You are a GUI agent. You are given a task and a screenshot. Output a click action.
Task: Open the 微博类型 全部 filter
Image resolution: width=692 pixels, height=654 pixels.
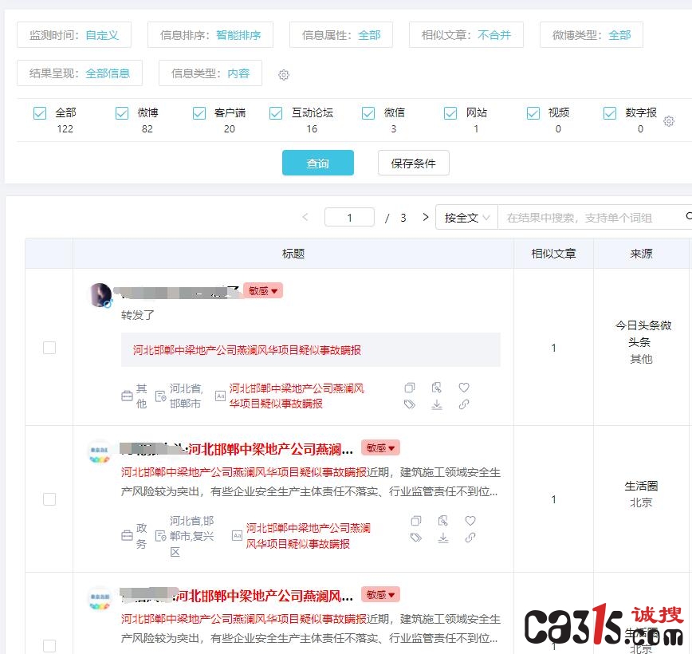click(x=592, y=34)
